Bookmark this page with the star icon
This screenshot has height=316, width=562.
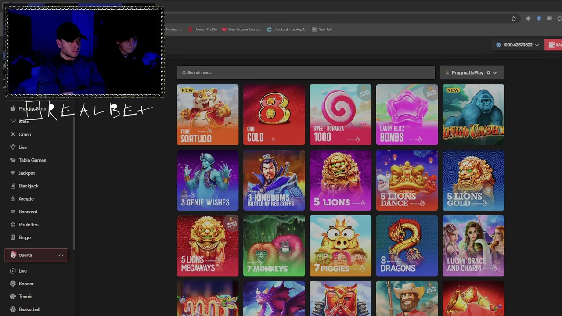coord(514,18)
